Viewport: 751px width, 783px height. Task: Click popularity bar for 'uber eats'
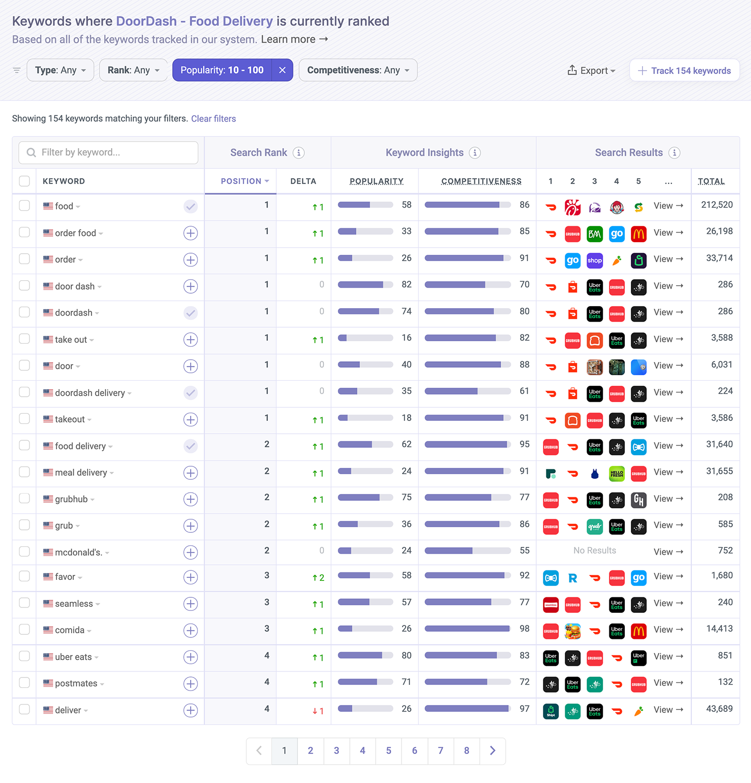[x=365, y=655]
